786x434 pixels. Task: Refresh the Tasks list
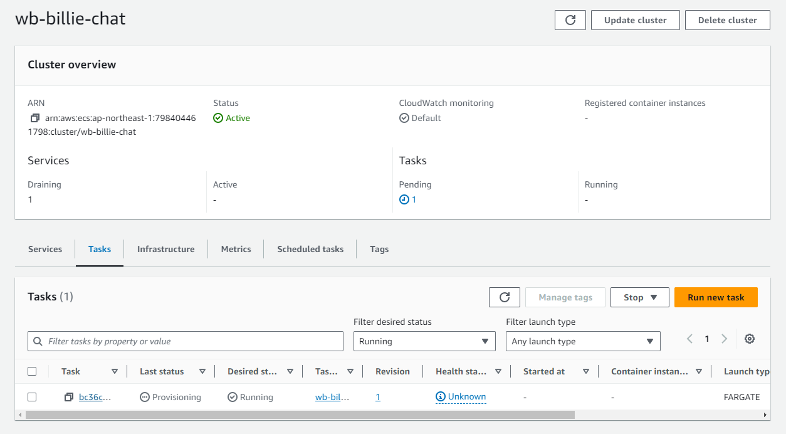[505, 297]
